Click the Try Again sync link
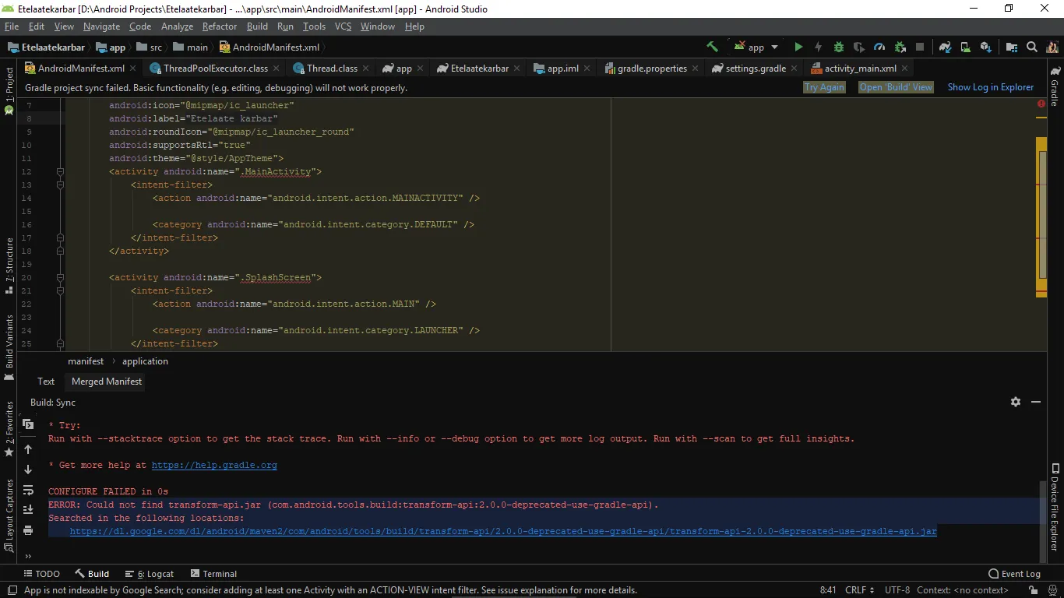This screenshot has height=598, width=1064. 824,87
